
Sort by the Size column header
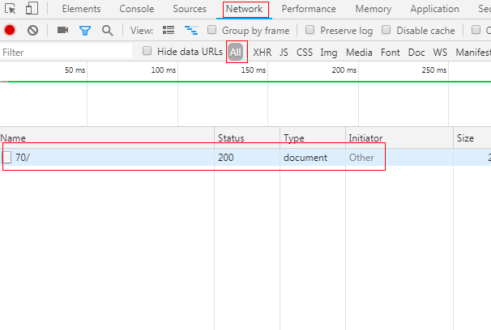coord(472,137)
